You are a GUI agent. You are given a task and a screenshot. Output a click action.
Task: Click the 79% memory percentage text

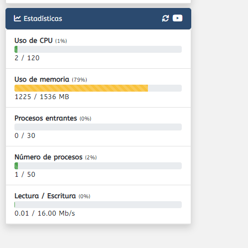coord(79,80)
